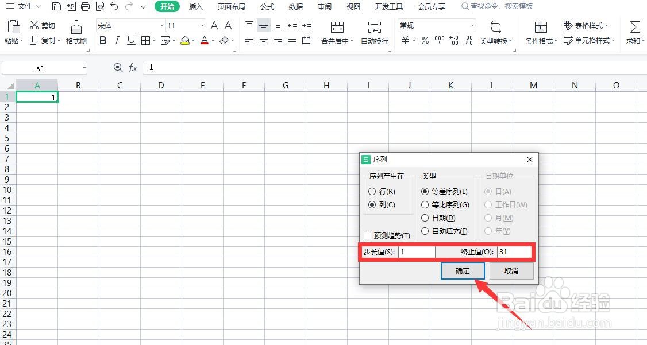Switch to the 数据 tab

[x=296, y=6]
